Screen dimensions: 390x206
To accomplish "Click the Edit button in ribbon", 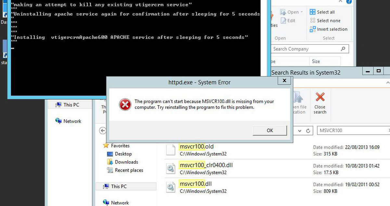I will pos(288,20).
